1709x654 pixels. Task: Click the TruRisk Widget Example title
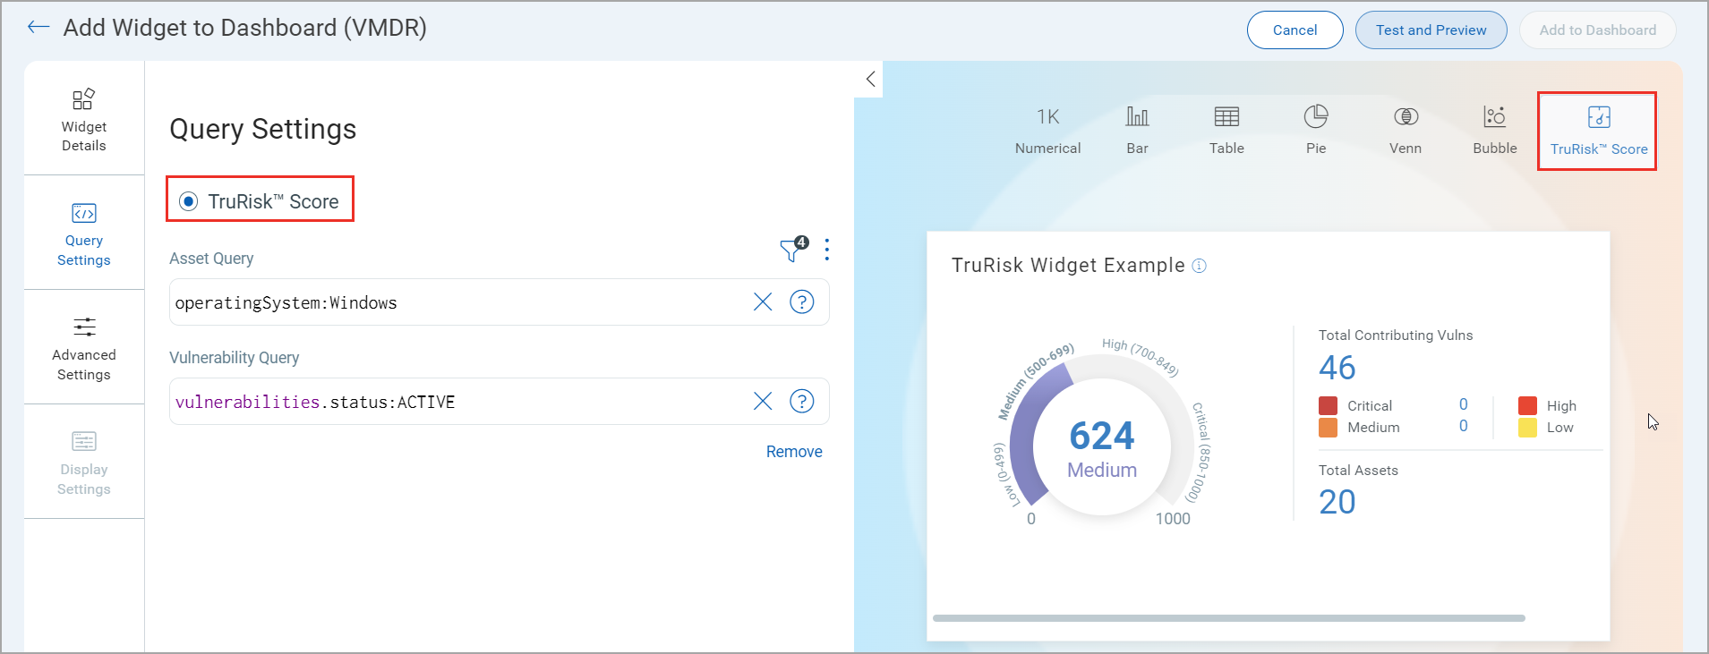[x=1068, y=266]
